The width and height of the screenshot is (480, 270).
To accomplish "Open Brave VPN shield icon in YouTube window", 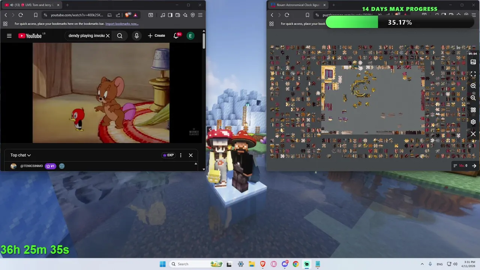I will tap(193, 15).
